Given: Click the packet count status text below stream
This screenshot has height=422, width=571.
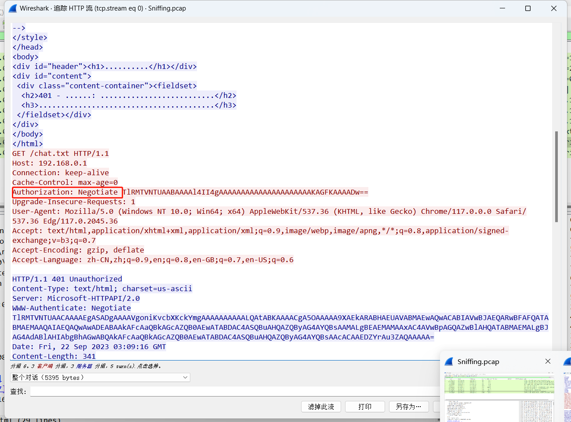Looking at the screenshot, I should [x=86, y=366].
